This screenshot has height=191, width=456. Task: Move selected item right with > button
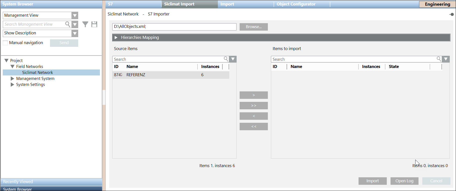coord(254,95)
